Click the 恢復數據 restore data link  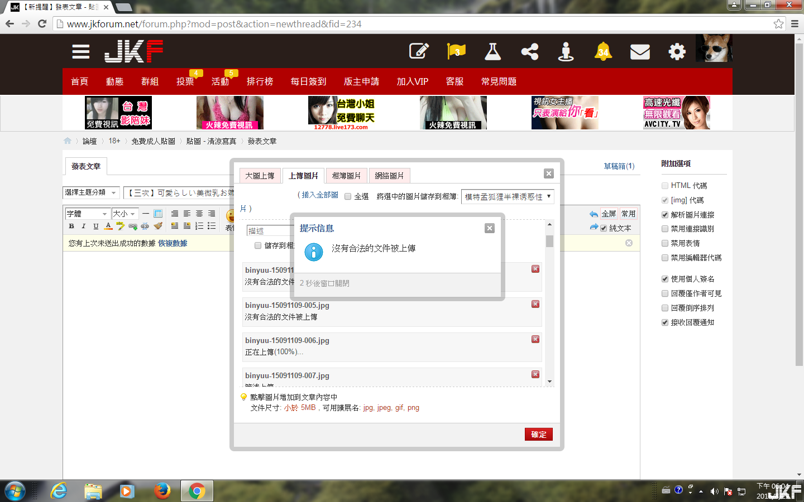173,243
